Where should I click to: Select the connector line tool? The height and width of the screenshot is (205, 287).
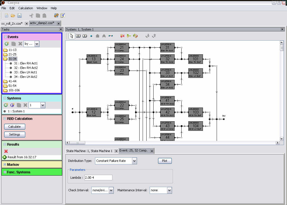[110, 36]
